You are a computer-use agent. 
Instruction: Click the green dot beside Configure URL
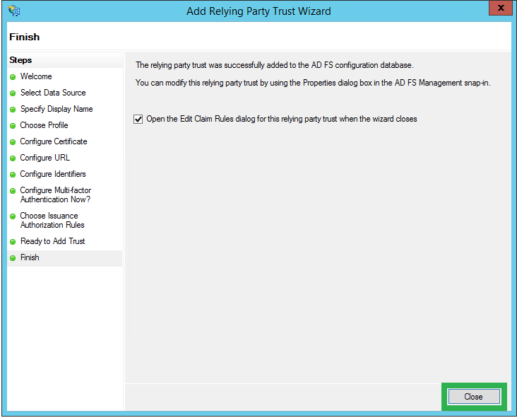pos(13,158)
